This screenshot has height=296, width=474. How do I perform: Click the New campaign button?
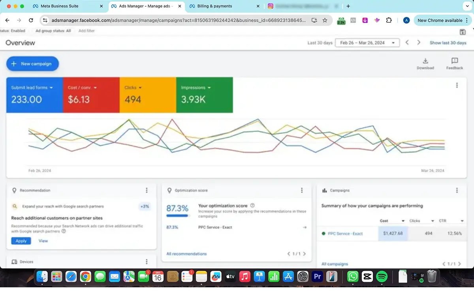coord(32,64)
